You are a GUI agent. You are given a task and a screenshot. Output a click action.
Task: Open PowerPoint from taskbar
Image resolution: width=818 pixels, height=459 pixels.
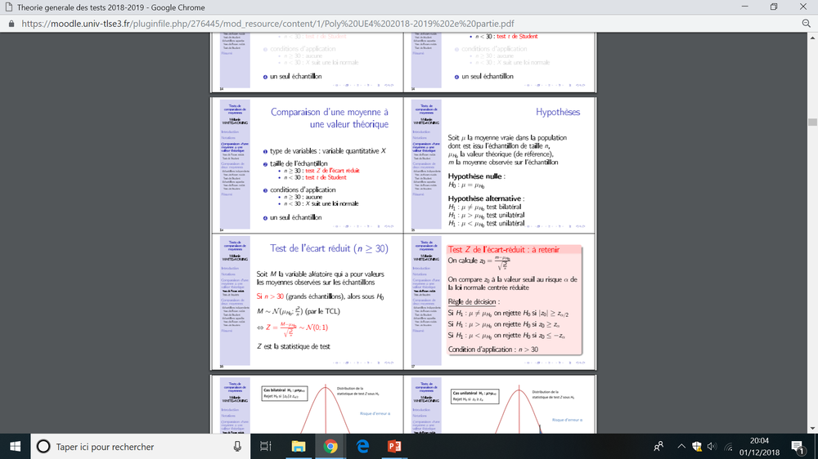pyautogui.click(x=394, y=447)
